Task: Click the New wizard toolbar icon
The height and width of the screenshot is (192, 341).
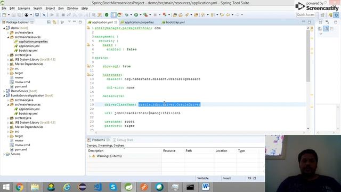Action: tap(4, 15)
